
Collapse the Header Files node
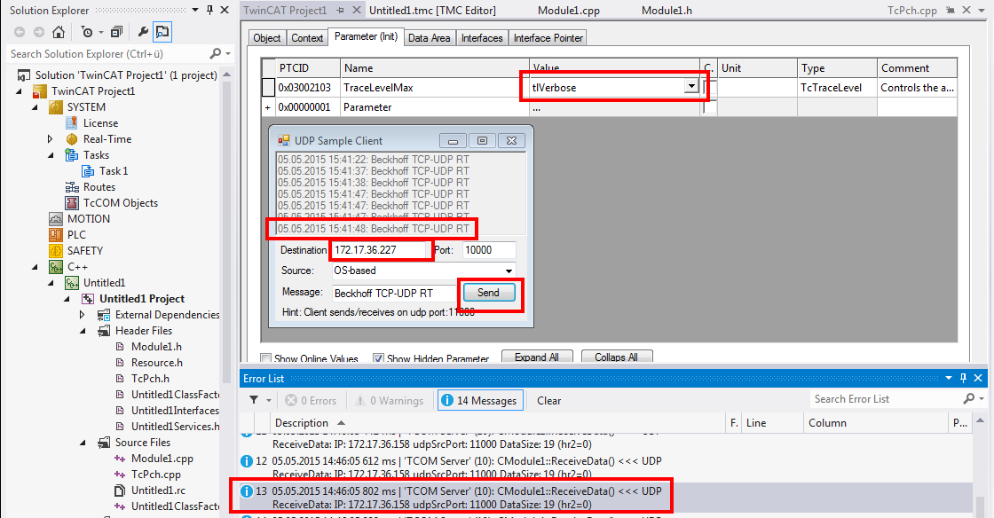83,331
